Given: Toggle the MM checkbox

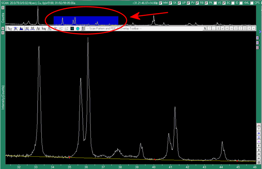Looking at the screenshot, I should (160, 3).
